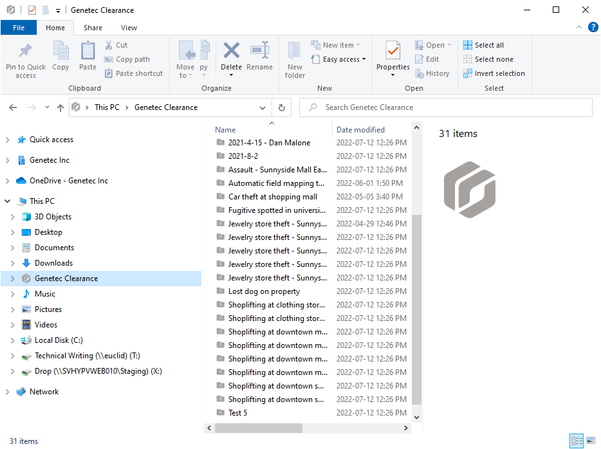The width and height of the screenshot is (601, 449).
Task: Select Downloads in navigation pane
Action: [x=53, y=263]
